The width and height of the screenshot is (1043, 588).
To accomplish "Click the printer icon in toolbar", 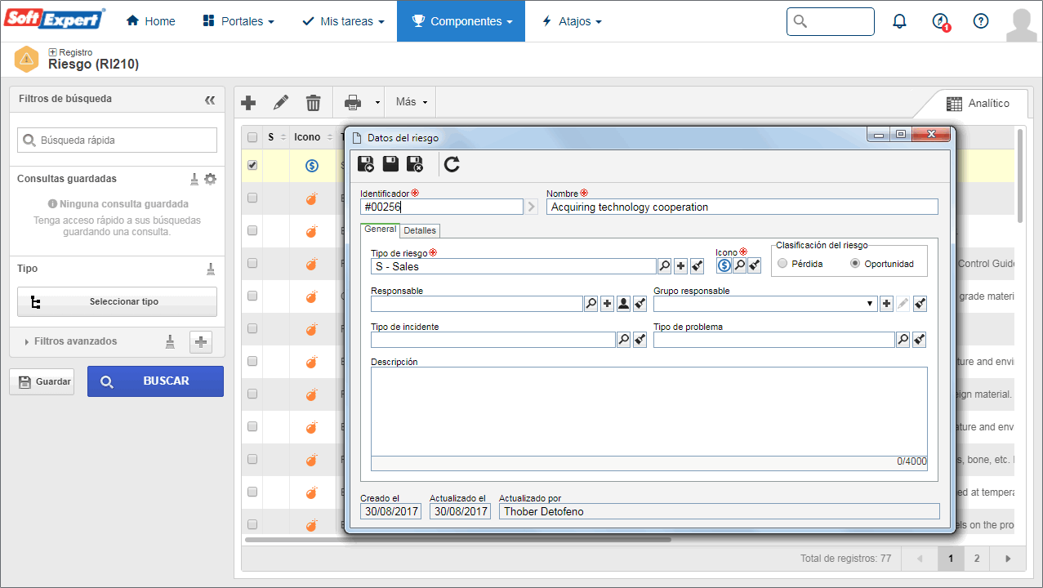I will [353, 103].
